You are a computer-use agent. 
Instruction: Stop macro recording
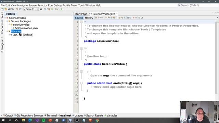pos(136,18)
